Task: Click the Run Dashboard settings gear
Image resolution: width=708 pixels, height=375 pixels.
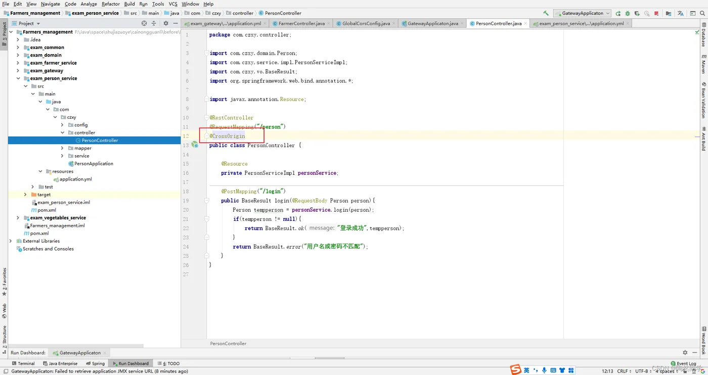Action: click(x=685, y=353)
